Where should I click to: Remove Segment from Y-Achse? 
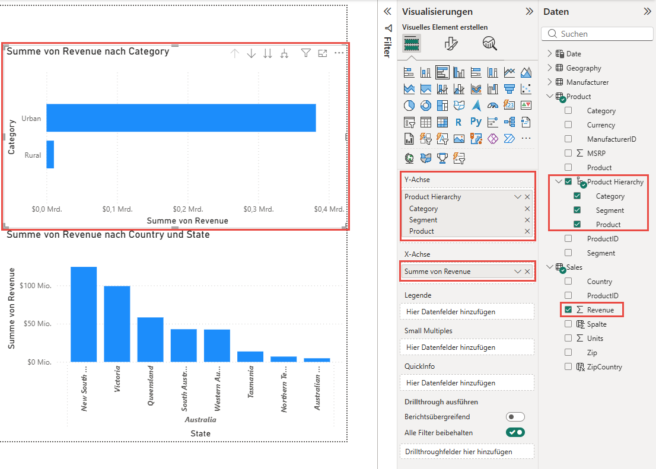click(x=527, y=219)
